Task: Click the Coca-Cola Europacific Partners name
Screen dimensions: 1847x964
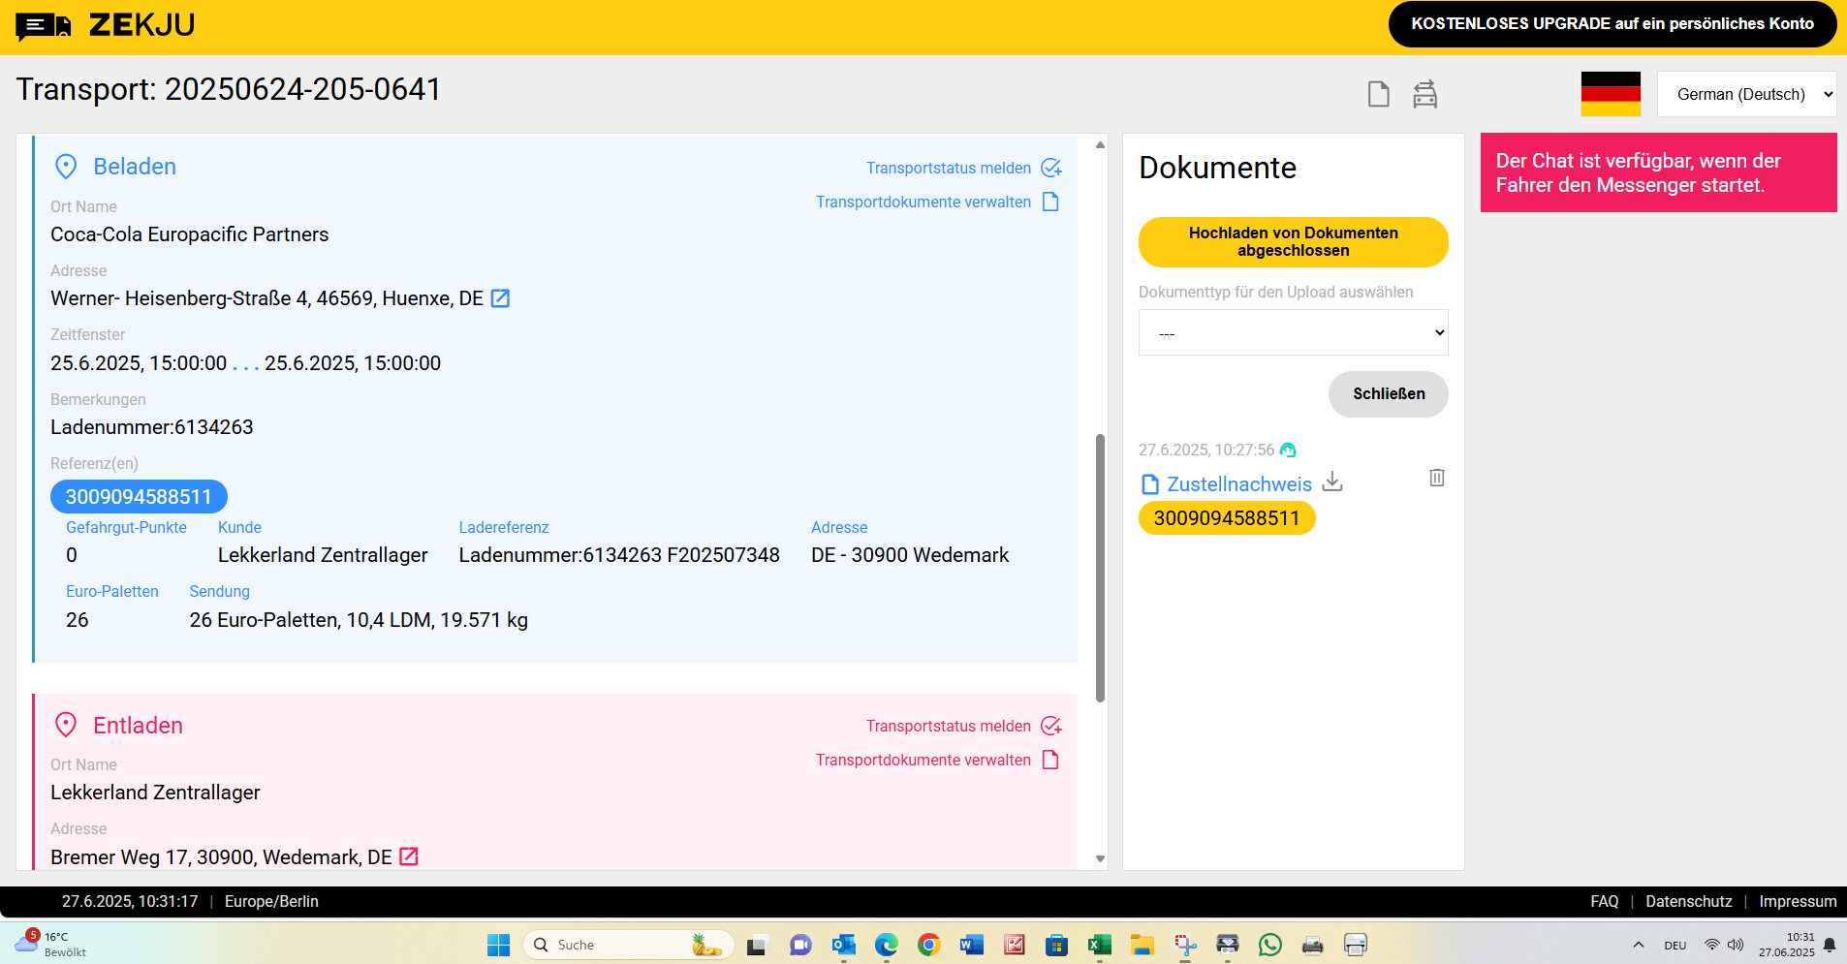Action: click(190, 234)
